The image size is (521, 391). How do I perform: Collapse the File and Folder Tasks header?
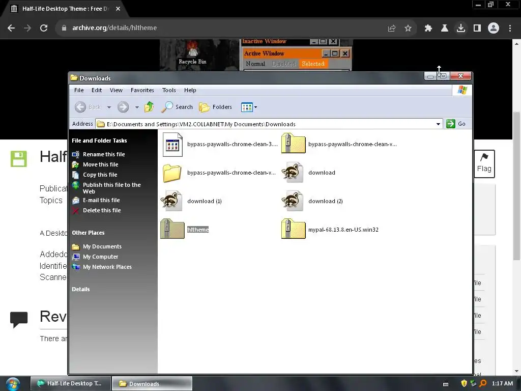click(99, 141)
